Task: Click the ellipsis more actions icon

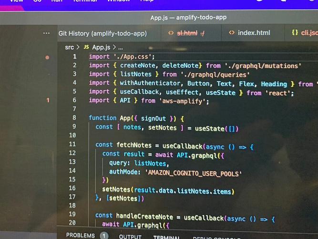Action: click(46, 33)
